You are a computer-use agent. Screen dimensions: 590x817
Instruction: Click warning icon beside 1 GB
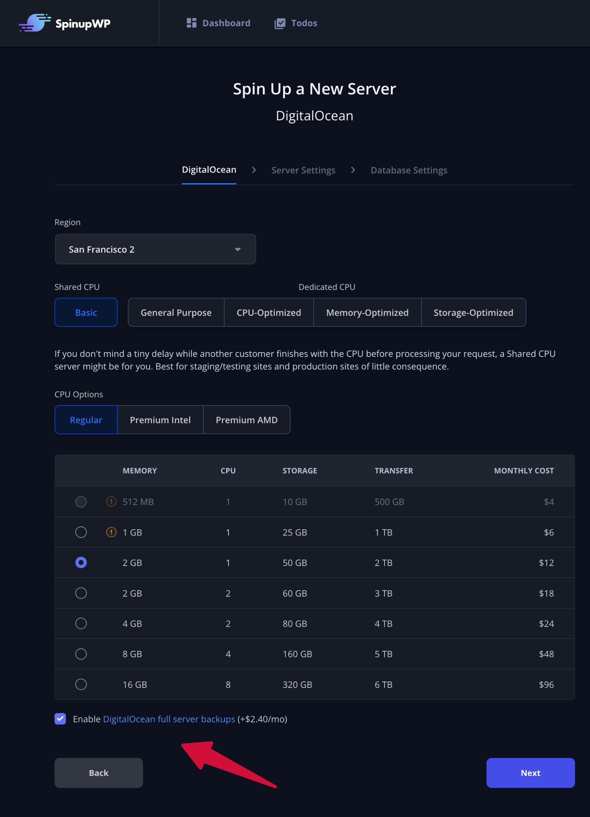pos(111,532)
